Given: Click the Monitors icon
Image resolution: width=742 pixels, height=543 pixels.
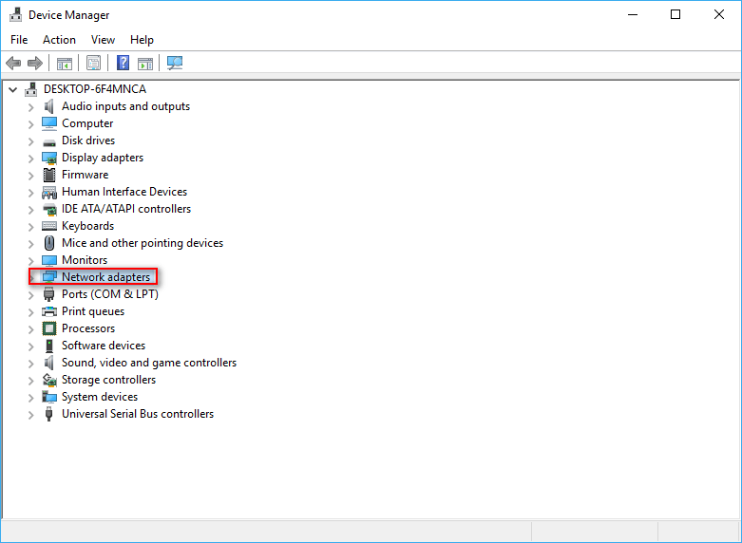Looking at the screenshot, I should tap(49, 260).
